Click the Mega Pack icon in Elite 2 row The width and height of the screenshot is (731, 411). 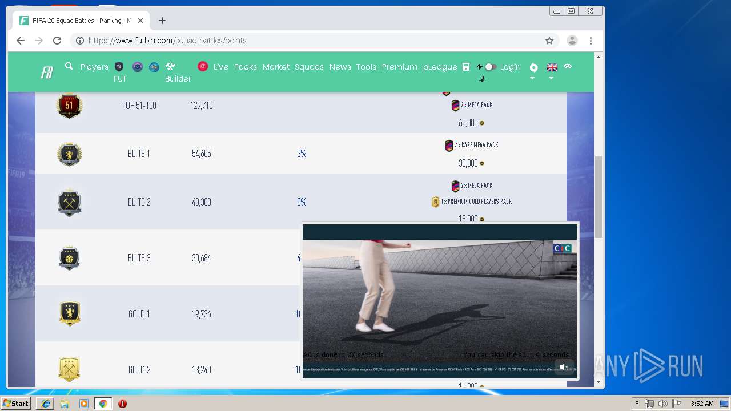click(455, 186)
